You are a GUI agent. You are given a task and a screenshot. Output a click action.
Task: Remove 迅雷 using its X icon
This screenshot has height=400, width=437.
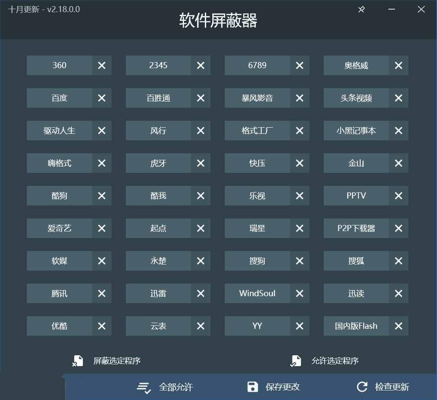(200, 293)
